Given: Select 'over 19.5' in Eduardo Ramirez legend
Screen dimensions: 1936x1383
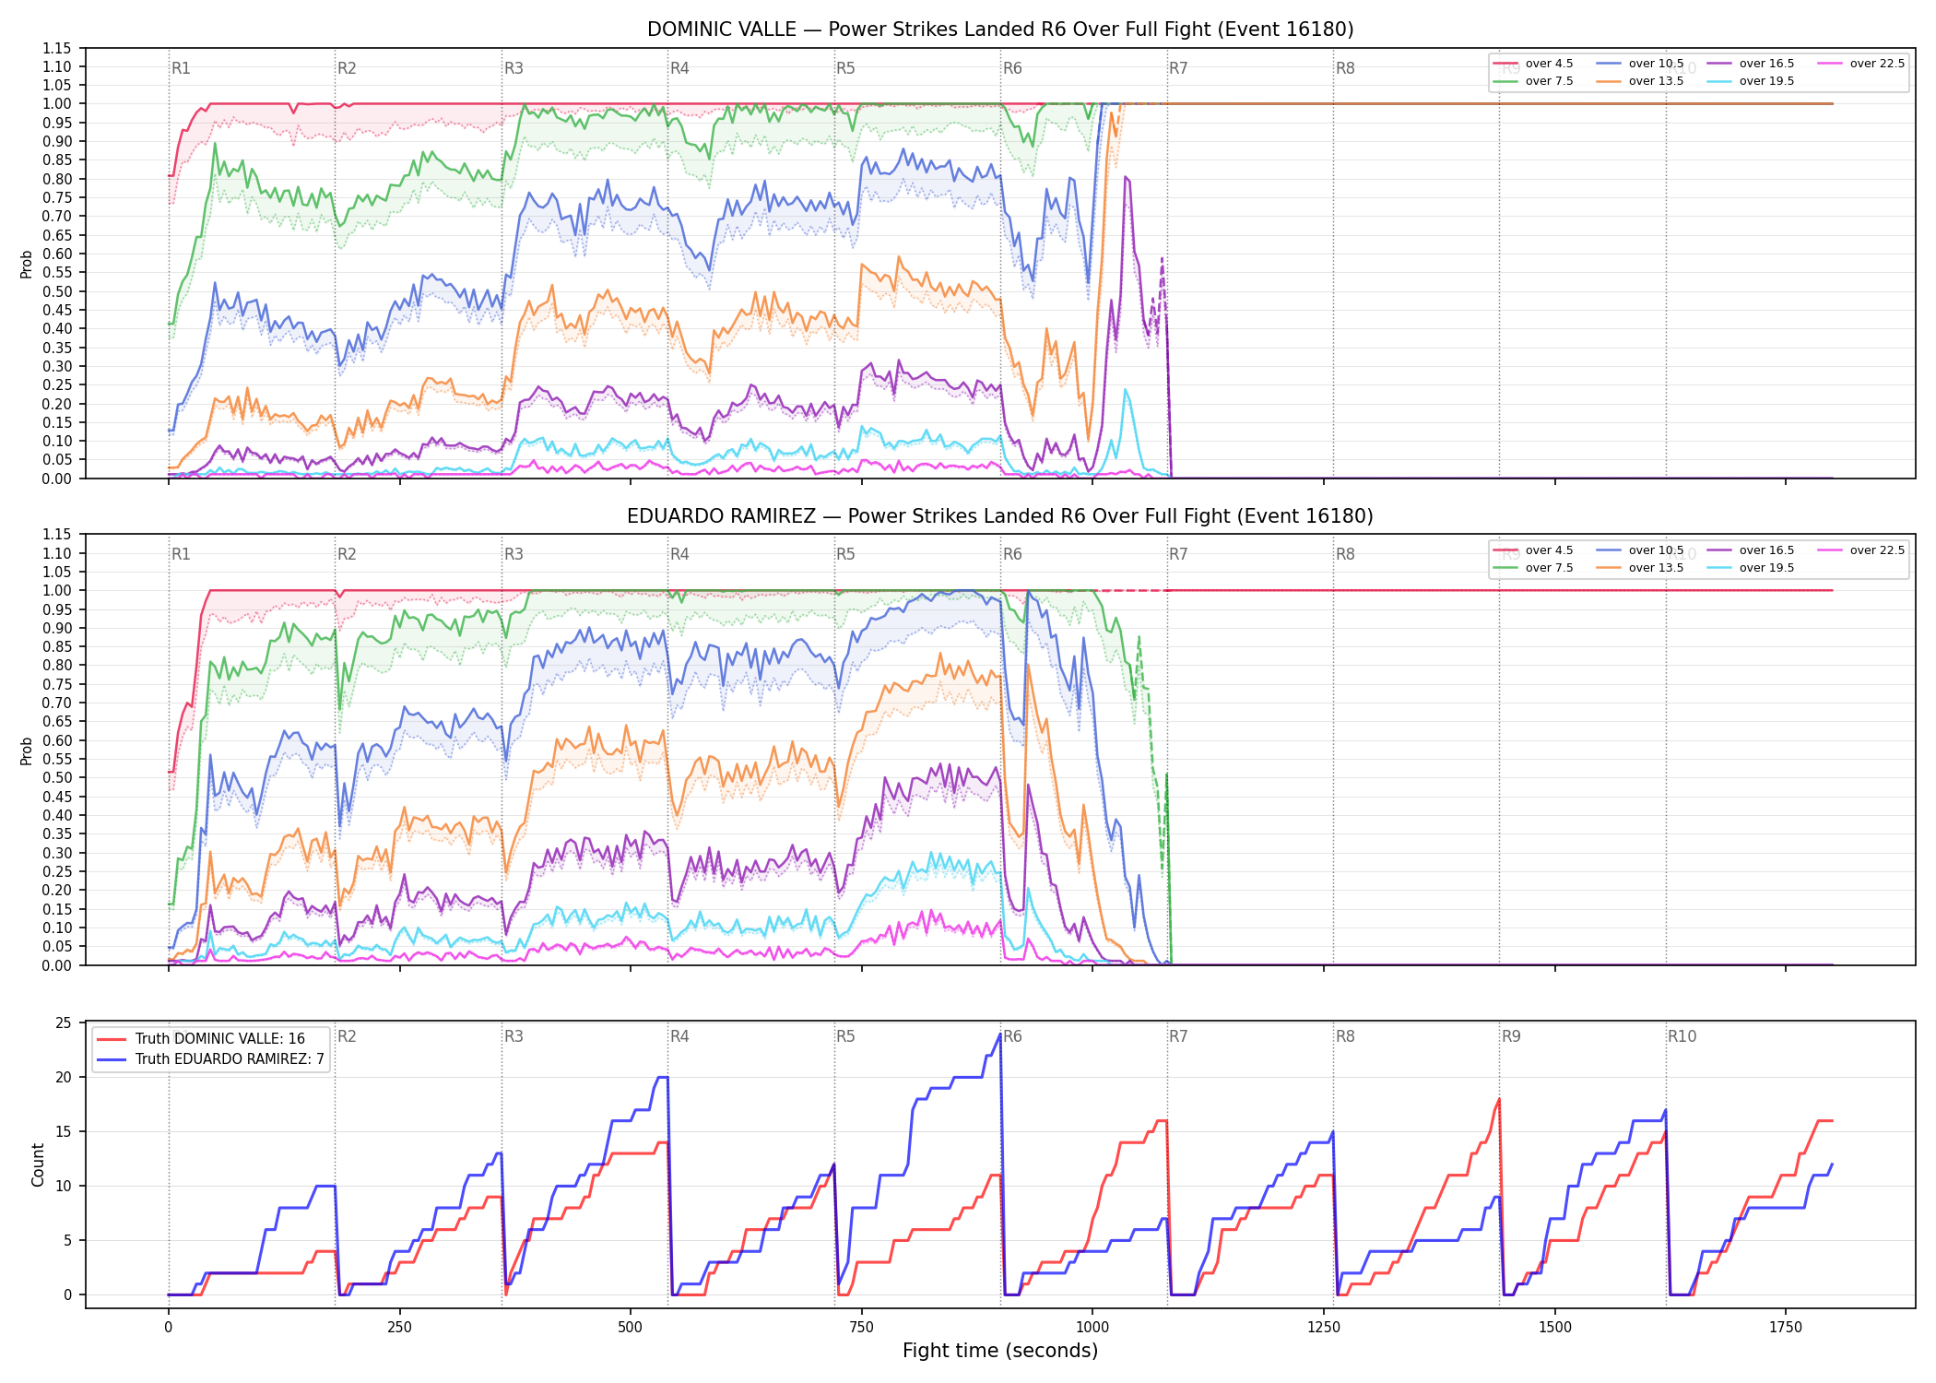Looking at the screenshot, I should point(1750,568).
